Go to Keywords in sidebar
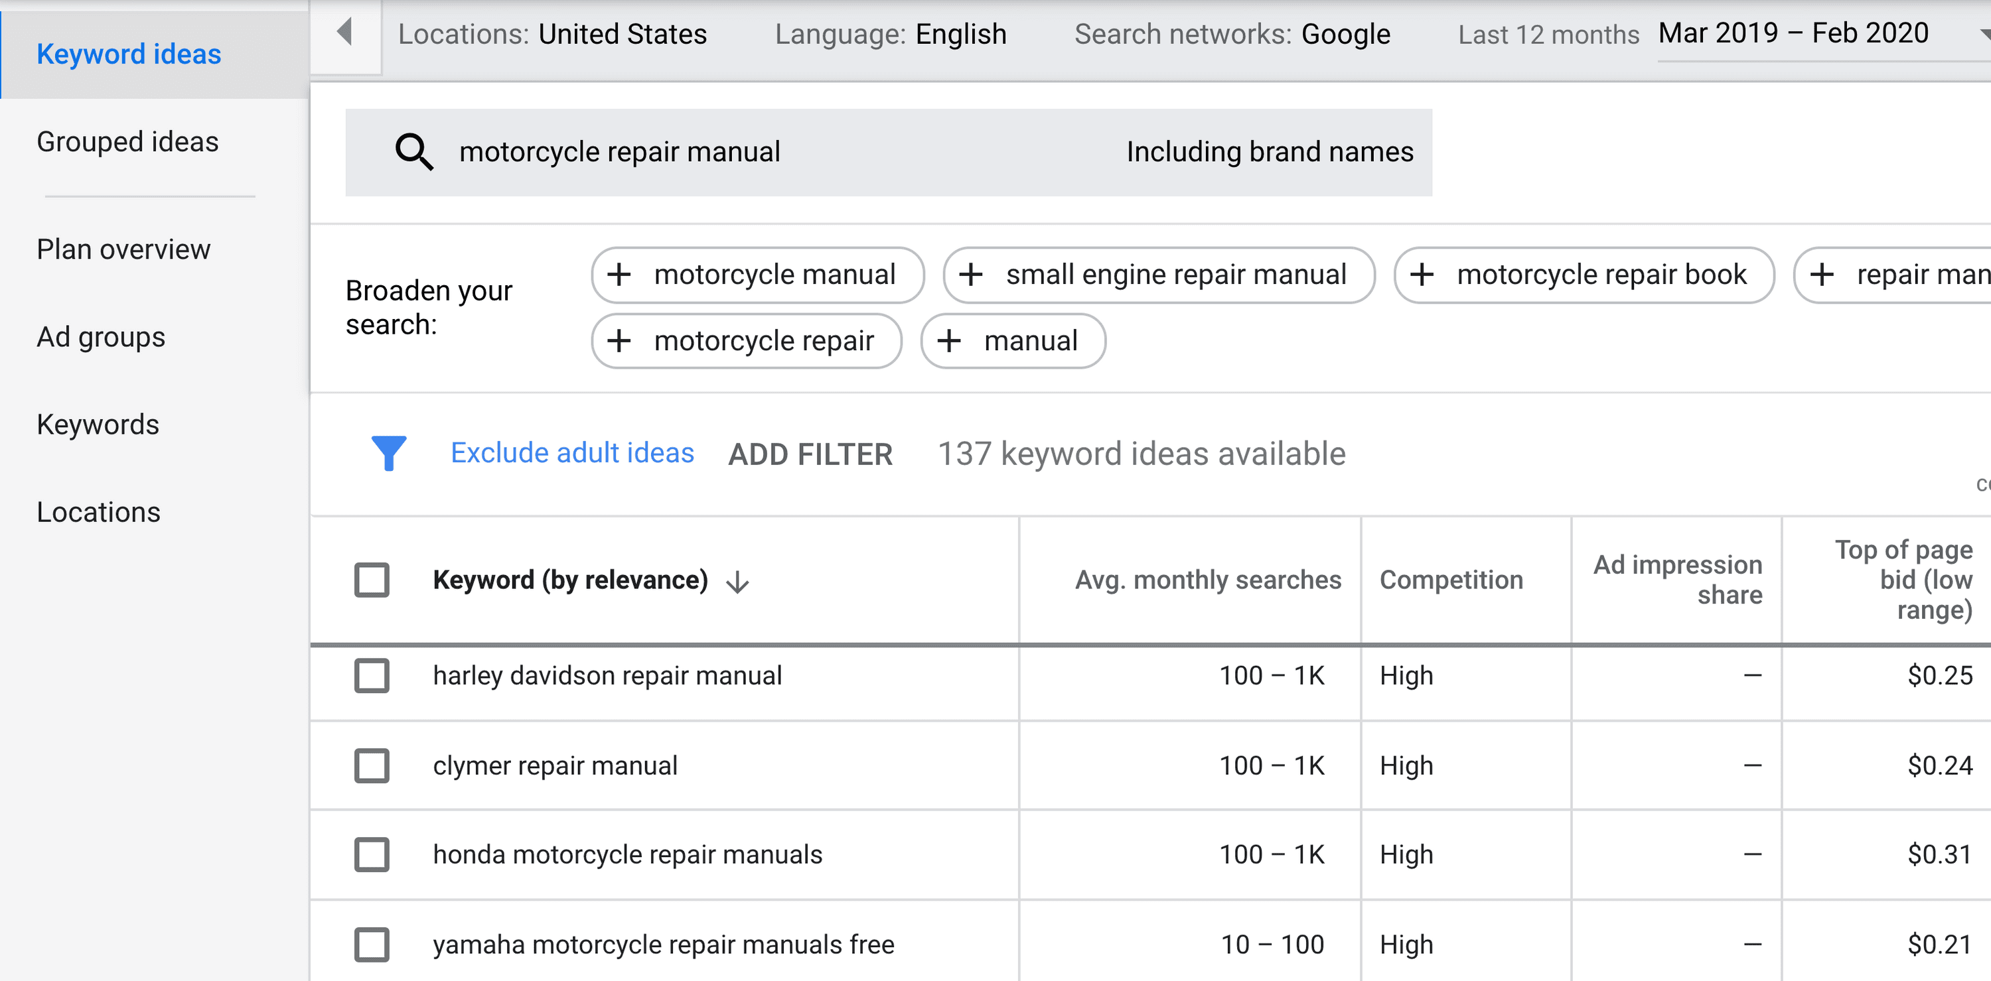Image resolution: width=1991 pixels, height=981 pixels. point(98,425)
